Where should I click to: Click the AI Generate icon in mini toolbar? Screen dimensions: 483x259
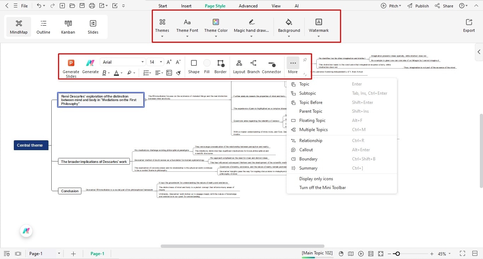(x=90, y=66)
